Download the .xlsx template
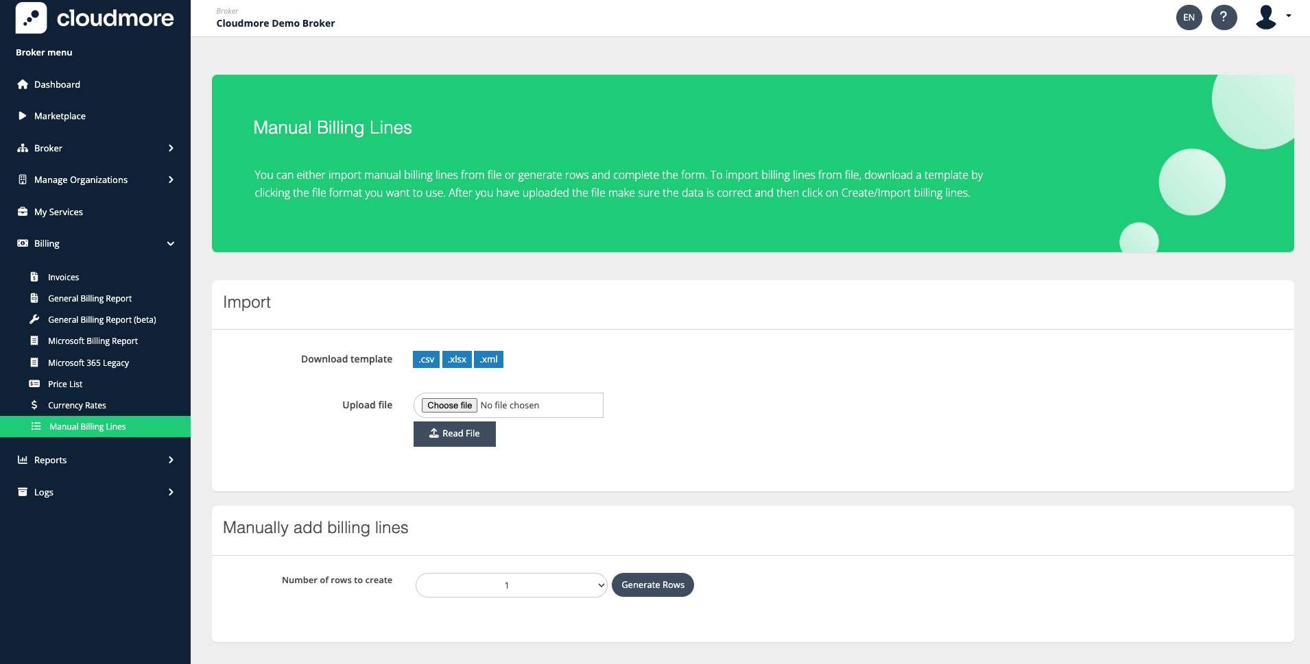 (457, 359)
